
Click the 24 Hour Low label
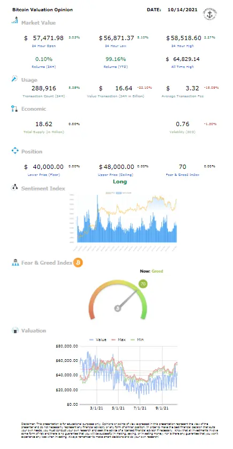(115, 46)
